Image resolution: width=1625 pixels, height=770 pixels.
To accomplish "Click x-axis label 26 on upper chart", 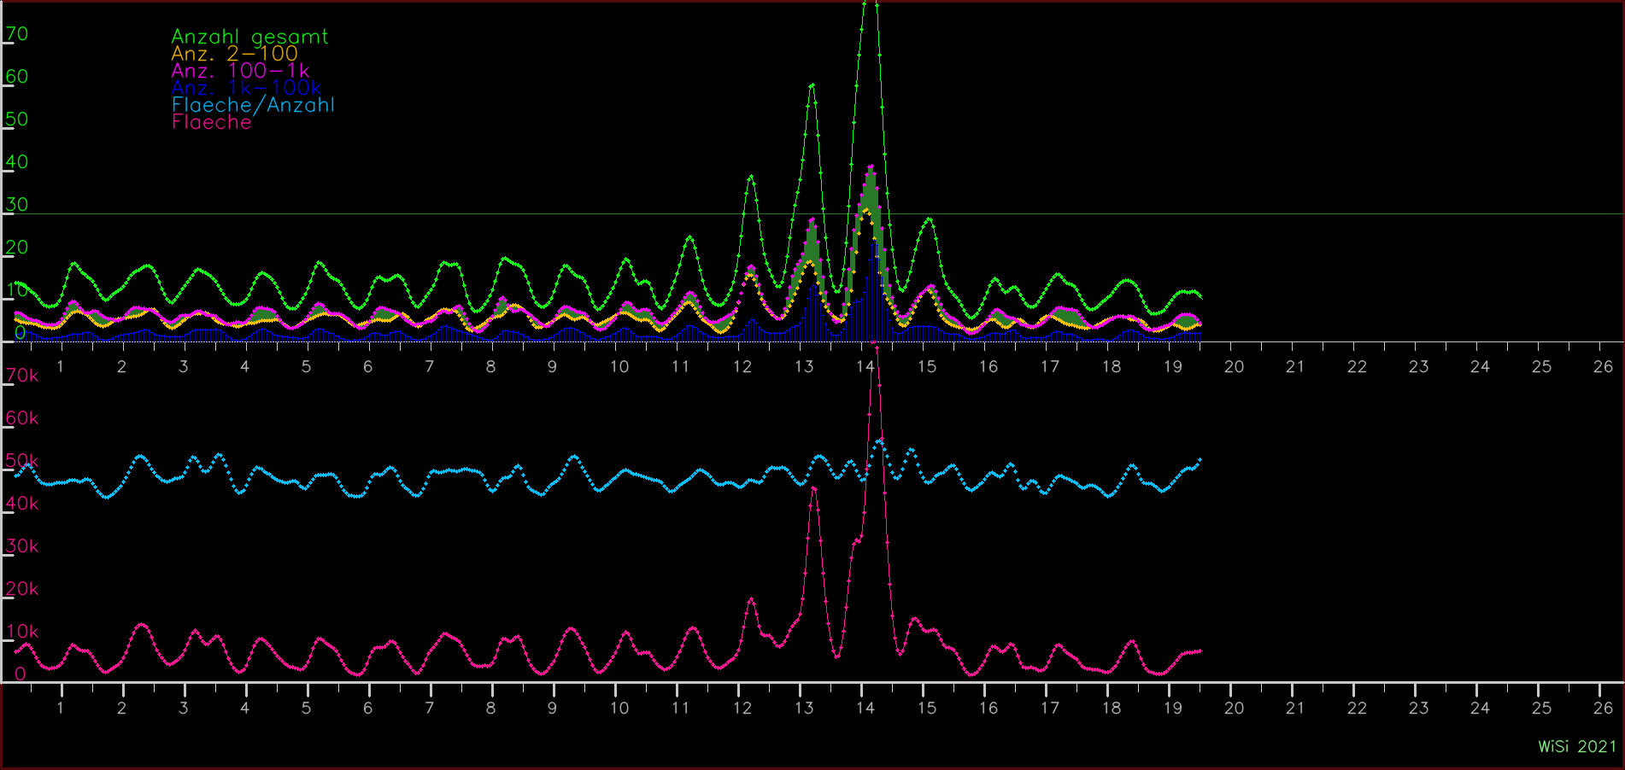I will pyautogui.click(x=1603, y=366).
